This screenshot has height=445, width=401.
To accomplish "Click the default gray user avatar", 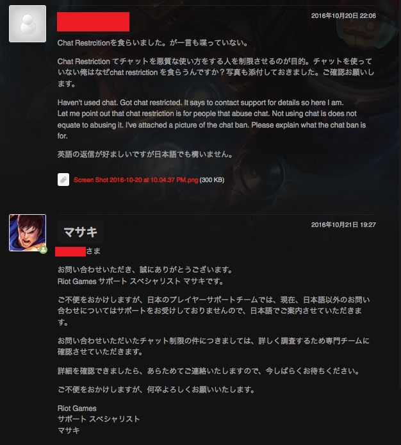I will coord(28,24).
